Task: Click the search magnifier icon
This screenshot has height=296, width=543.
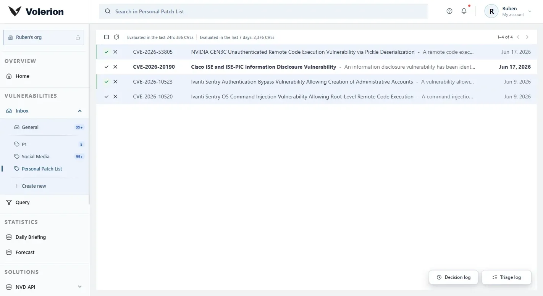Action: click(108, 11)
